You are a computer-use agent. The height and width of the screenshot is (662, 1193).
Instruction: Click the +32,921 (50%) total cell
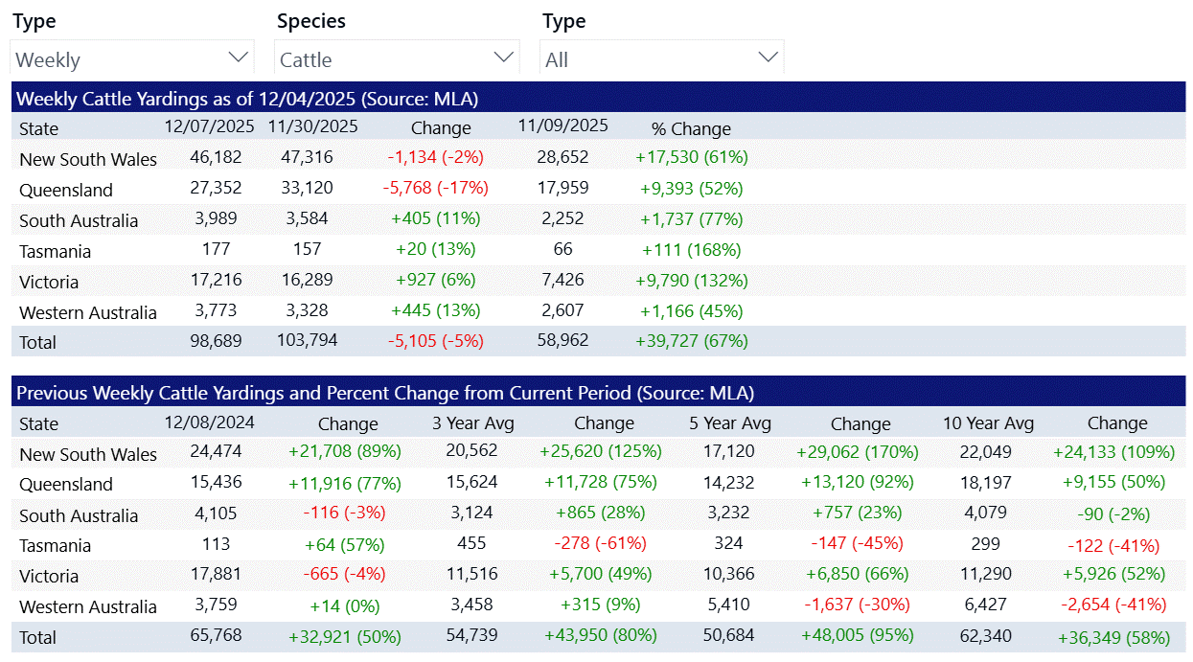tap(345, 636)
